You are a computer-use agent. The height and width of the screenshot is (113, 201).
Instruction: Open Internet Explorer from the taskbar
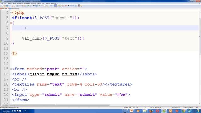[190, 111]
